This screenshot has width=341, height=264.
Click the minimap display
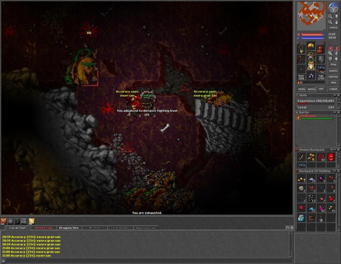[x=311, y=16]
